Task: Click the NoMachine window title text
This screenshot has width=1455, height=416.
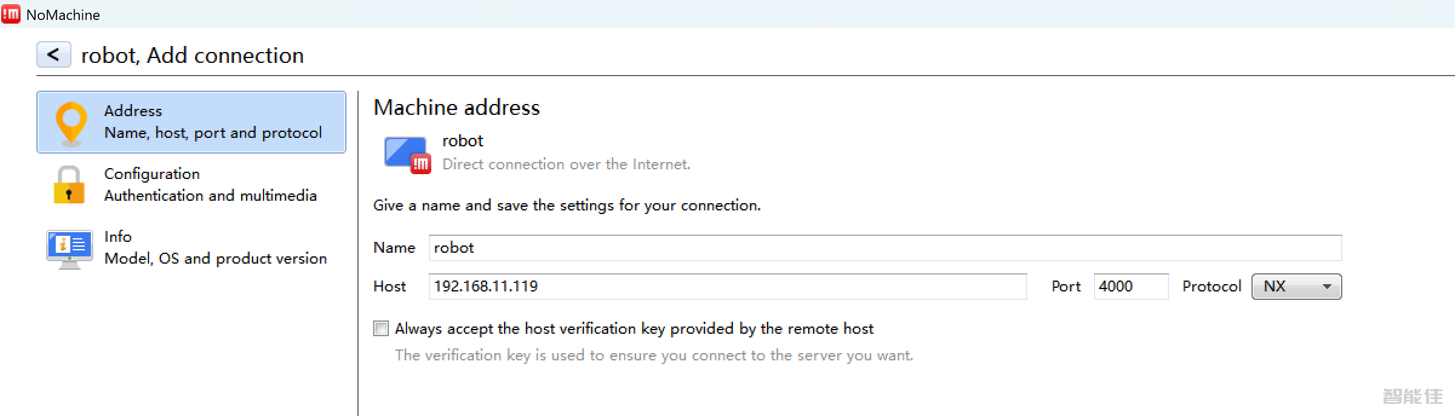Action: 63,15
